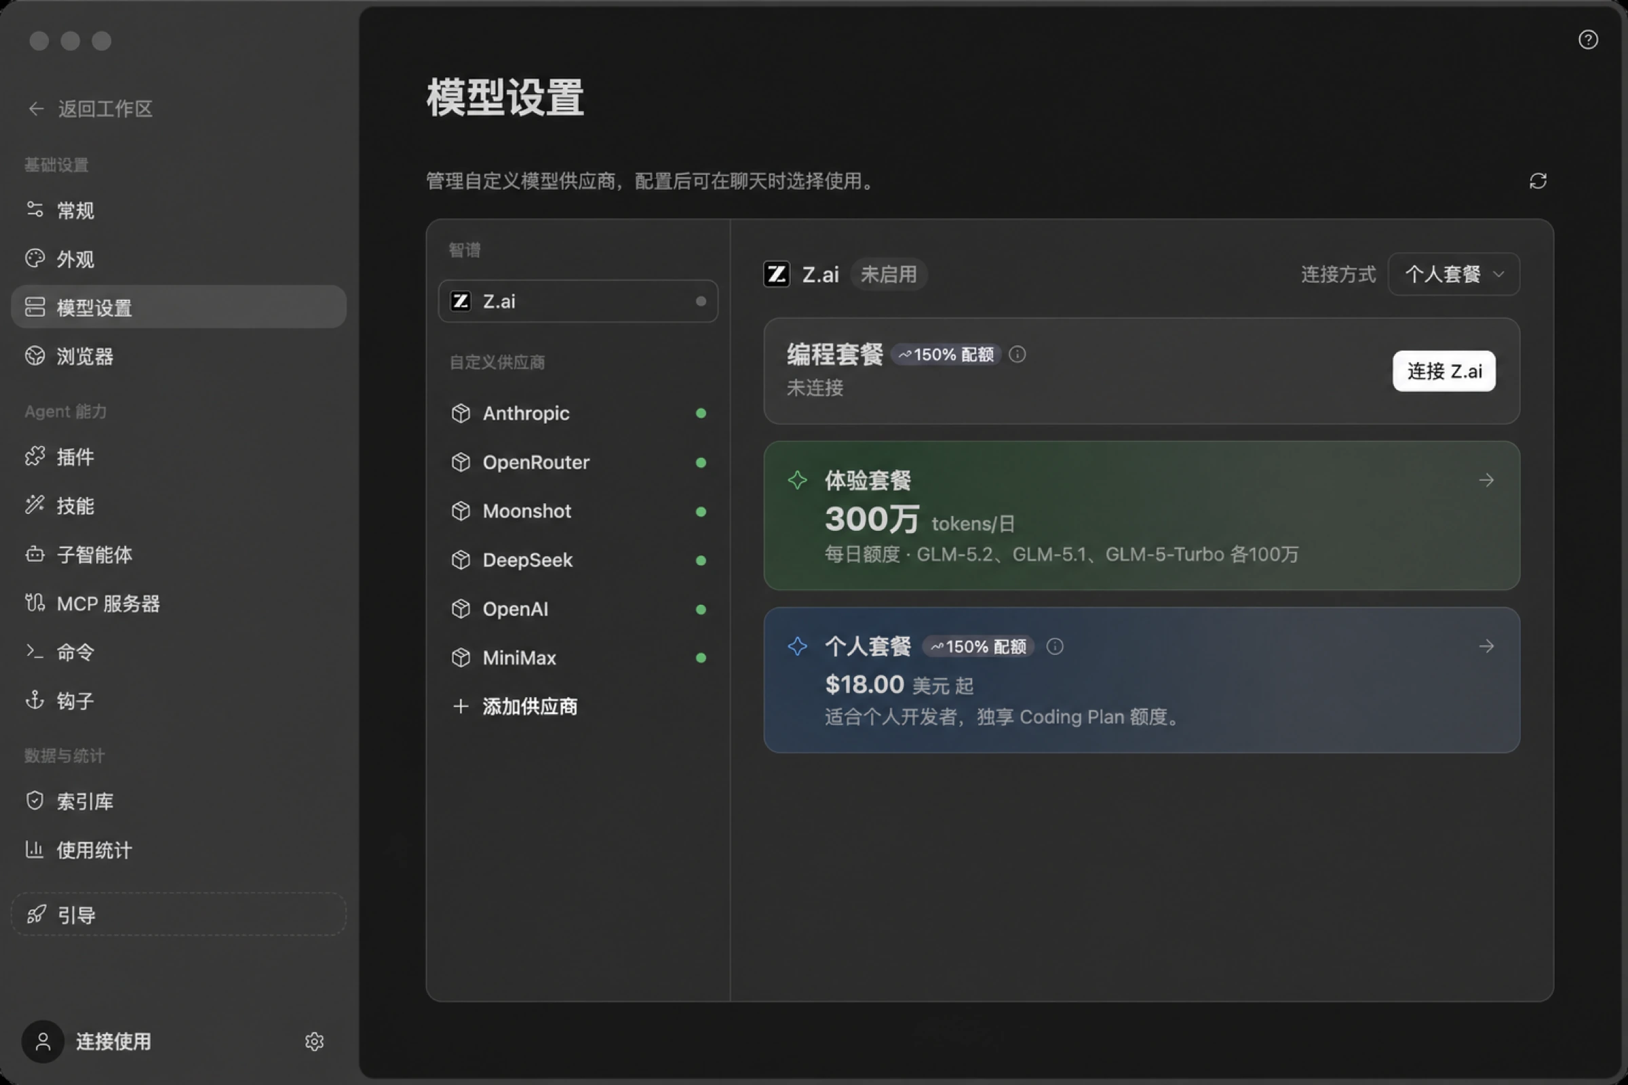Click the 150% 配额 badge on 个人套餐
Screen dimensions: 1628x1085
point(978,646)
